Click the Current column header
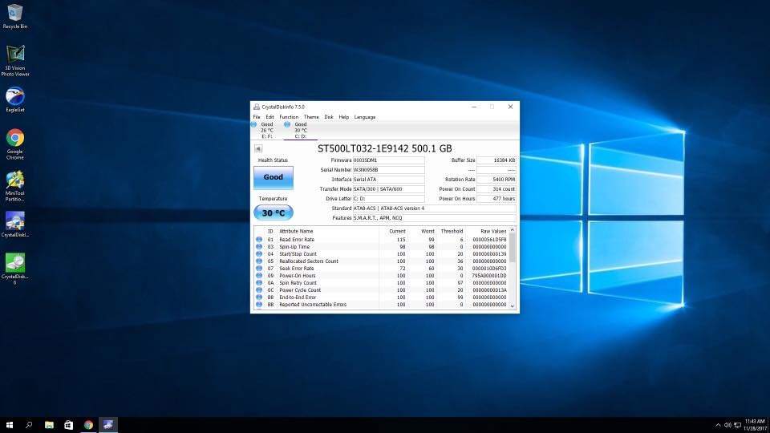 pos(397,231)
